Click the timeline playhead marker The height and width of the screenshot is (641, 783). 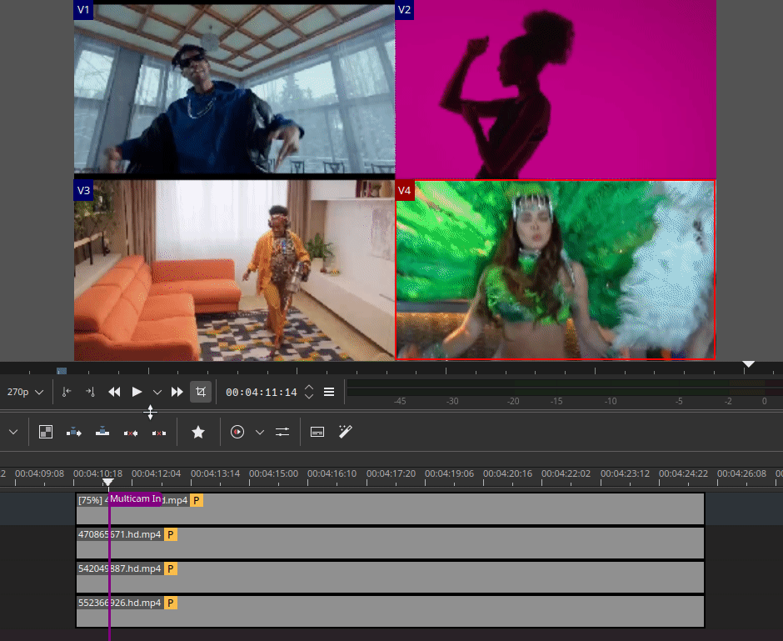[107, 482]
